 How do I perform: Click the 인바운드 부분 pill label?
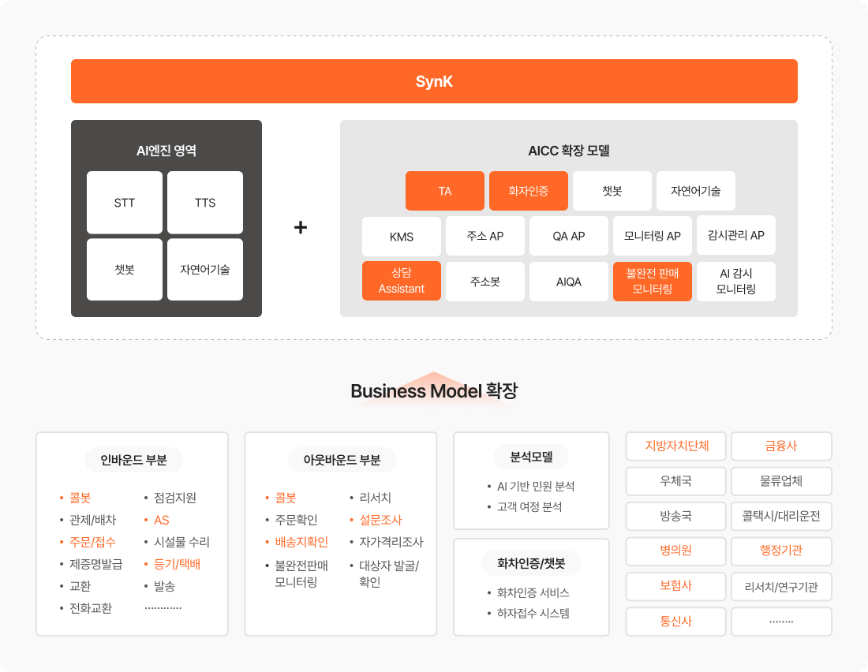pos(133,460)
